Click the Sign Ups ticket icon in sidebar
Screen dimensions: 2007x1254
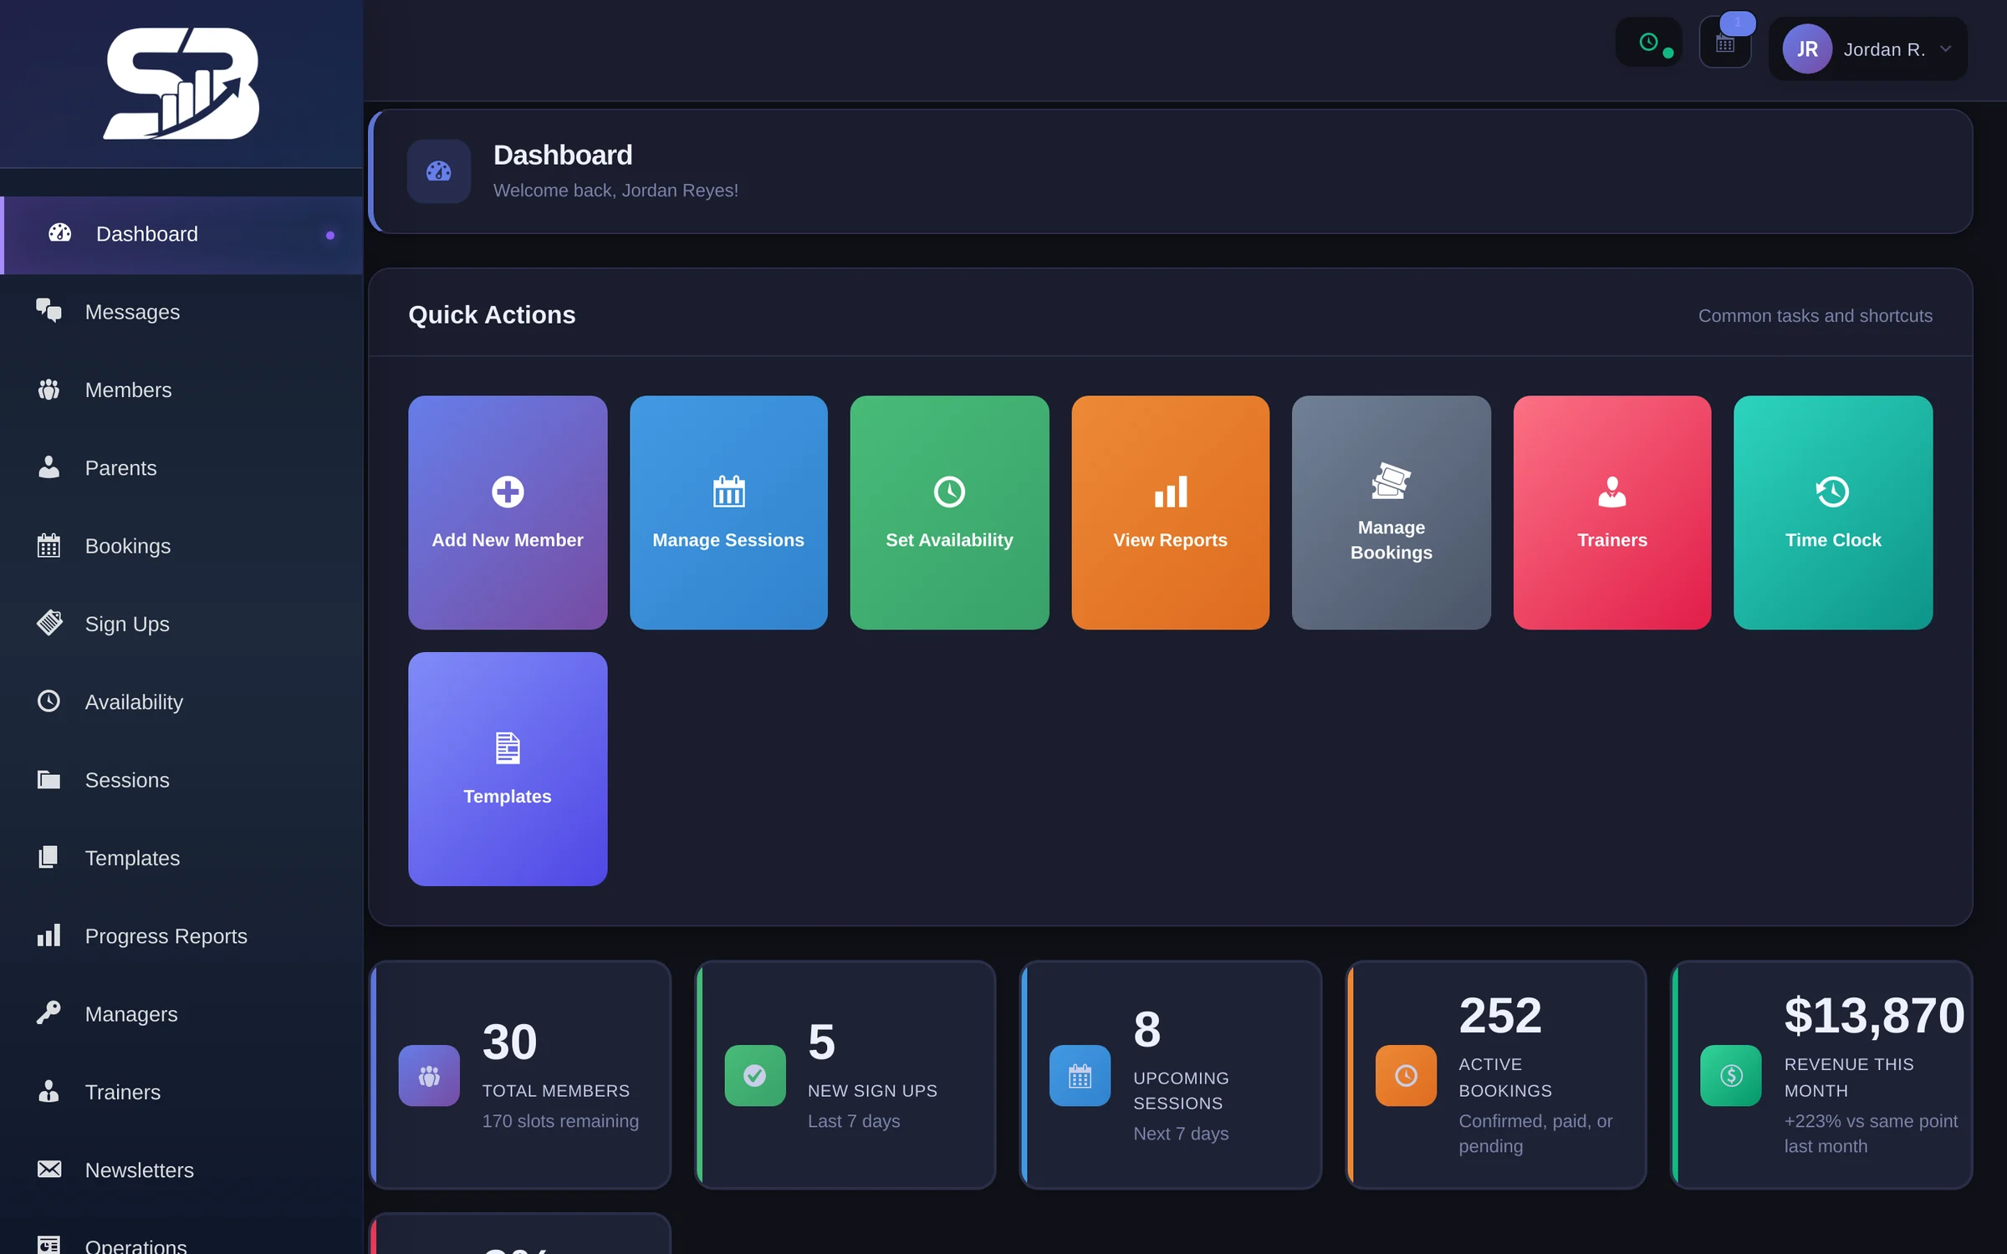pyautogui.click(x=49, y=624)
